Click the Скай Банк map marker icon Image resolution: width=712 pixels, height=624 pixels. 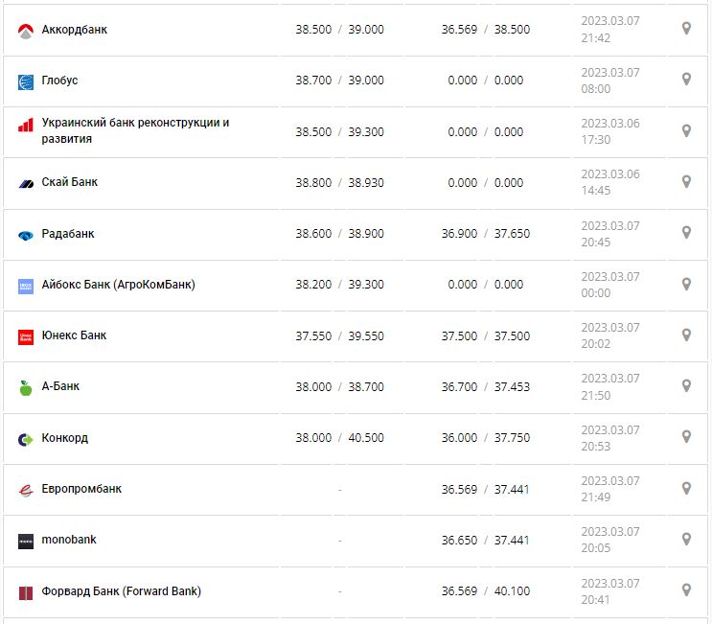point(686,181)
